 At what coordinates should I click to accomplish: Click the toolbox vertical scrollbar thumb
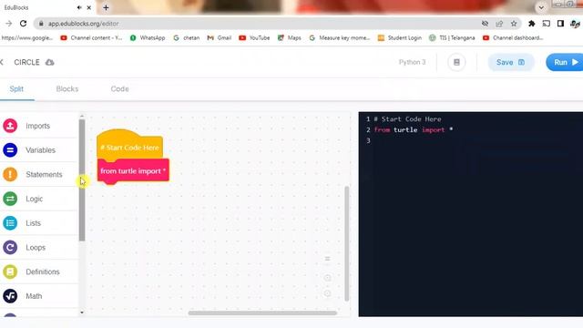82,180
